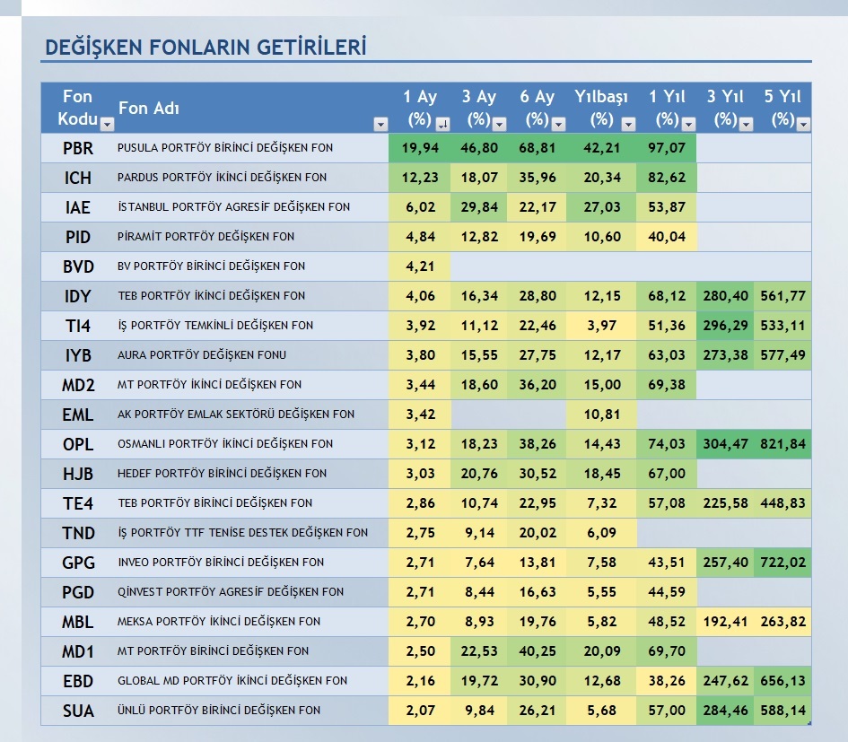The width and height of the screenshot is (848, 742).
Task: Click BV PORTFÖY BİRİNCİ DEĞİŞKEN FON name
Action: pyautogui.click(x=212, y=266)
